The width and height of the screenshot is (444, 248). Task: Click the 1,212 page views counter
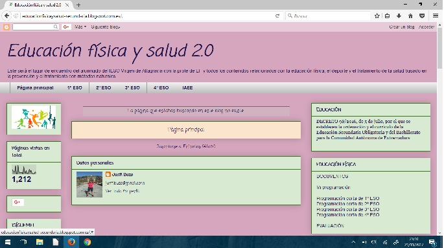coord(21,179)
